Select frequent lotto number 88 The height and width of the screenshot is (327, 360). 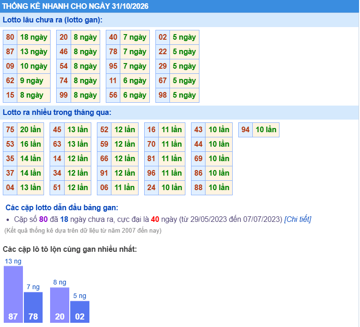198,188
